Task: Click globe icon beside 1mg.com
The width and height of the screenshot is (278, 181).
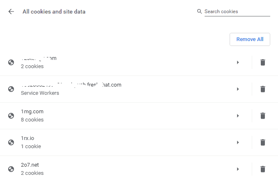Action: 11,116
